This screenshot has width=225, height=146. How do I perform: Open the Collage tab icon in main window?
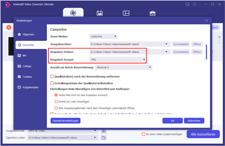pyautogui.click(x=126, y=13)
